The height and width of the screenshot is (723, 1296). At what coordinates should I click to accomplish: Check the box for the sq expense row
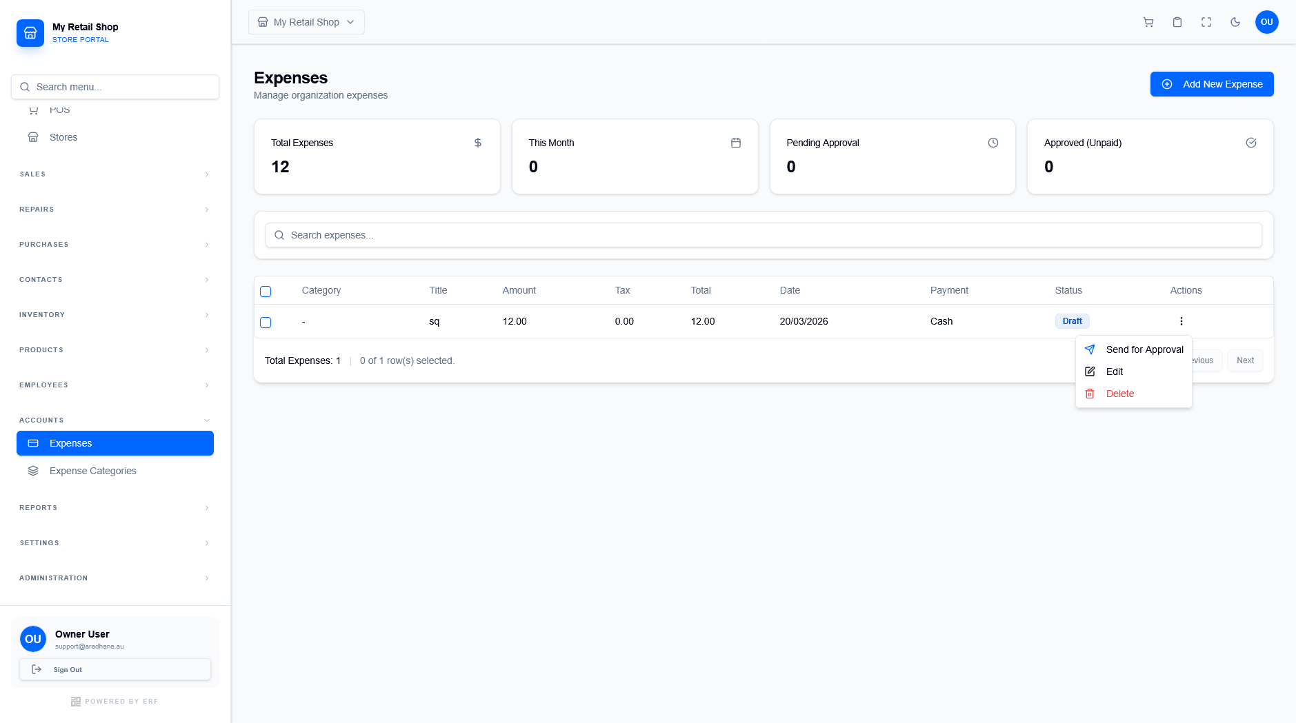[266, 323]
